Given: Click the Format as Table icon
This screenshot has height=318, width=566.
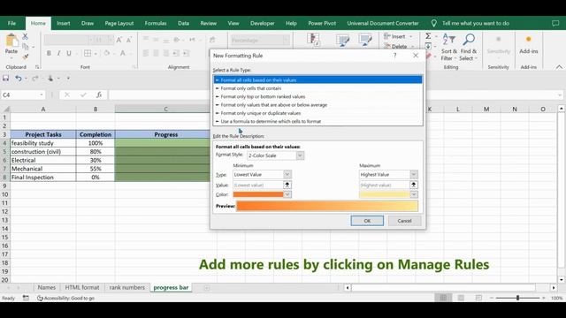Looking at the screenshot, I should click(342, 40).
